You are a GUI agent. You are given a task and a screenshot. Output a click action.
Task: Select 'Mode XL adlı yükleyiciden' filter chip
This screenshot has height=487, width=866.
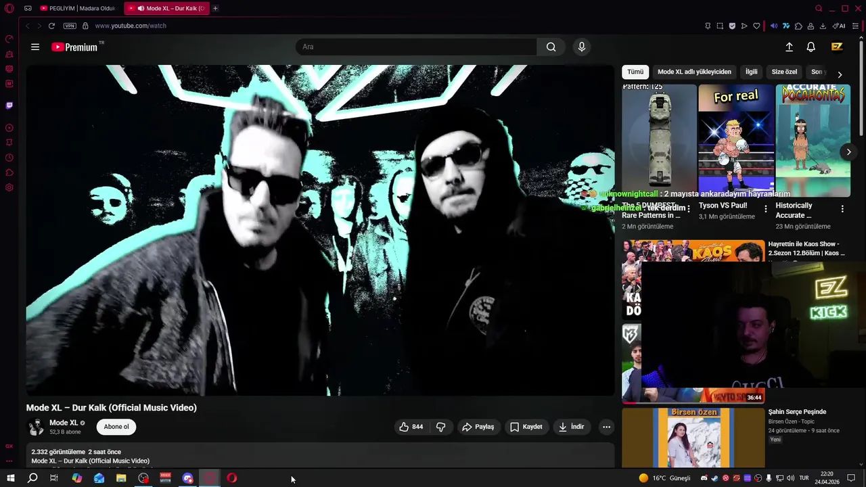(694, 72)
